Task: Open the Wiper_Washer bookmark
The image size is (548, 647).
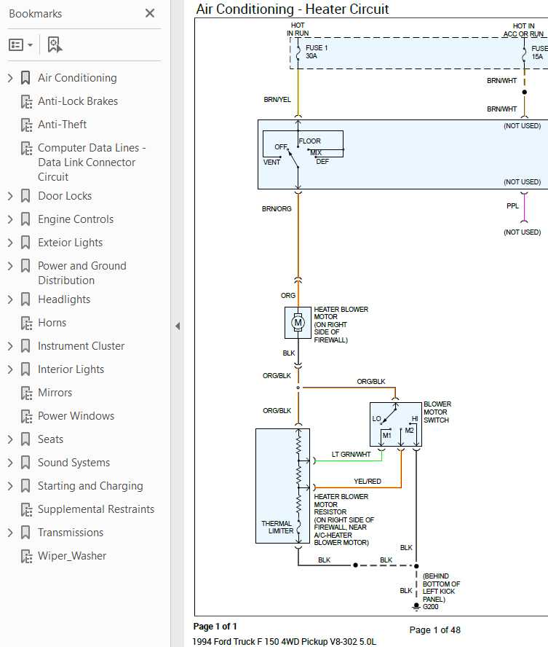Action: pyautogui.click(x=72, y=556)
